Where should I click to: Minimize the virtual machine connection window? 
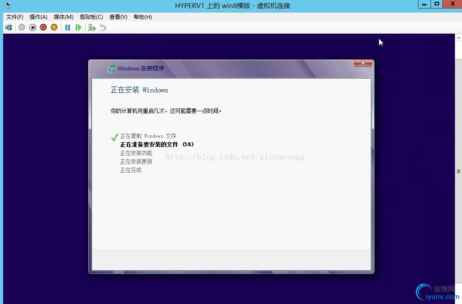tap(424, 4)
